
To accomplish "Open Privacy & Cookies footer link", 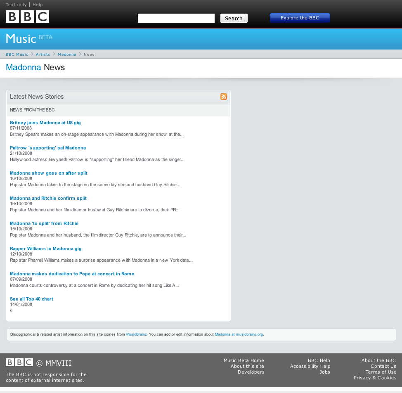I will point(375,378).
